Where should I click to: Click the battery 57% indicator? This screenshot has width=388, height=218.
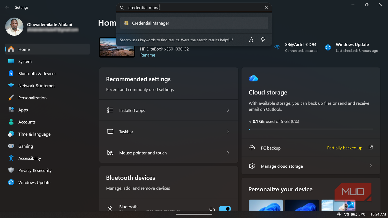(x=358, y=214)
